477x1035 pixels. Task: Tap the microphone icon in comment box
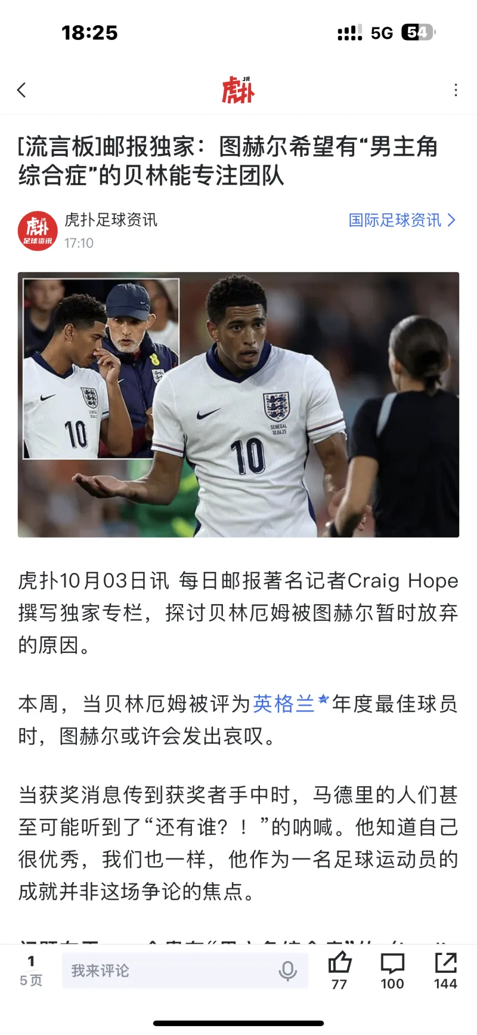(287, 971)
